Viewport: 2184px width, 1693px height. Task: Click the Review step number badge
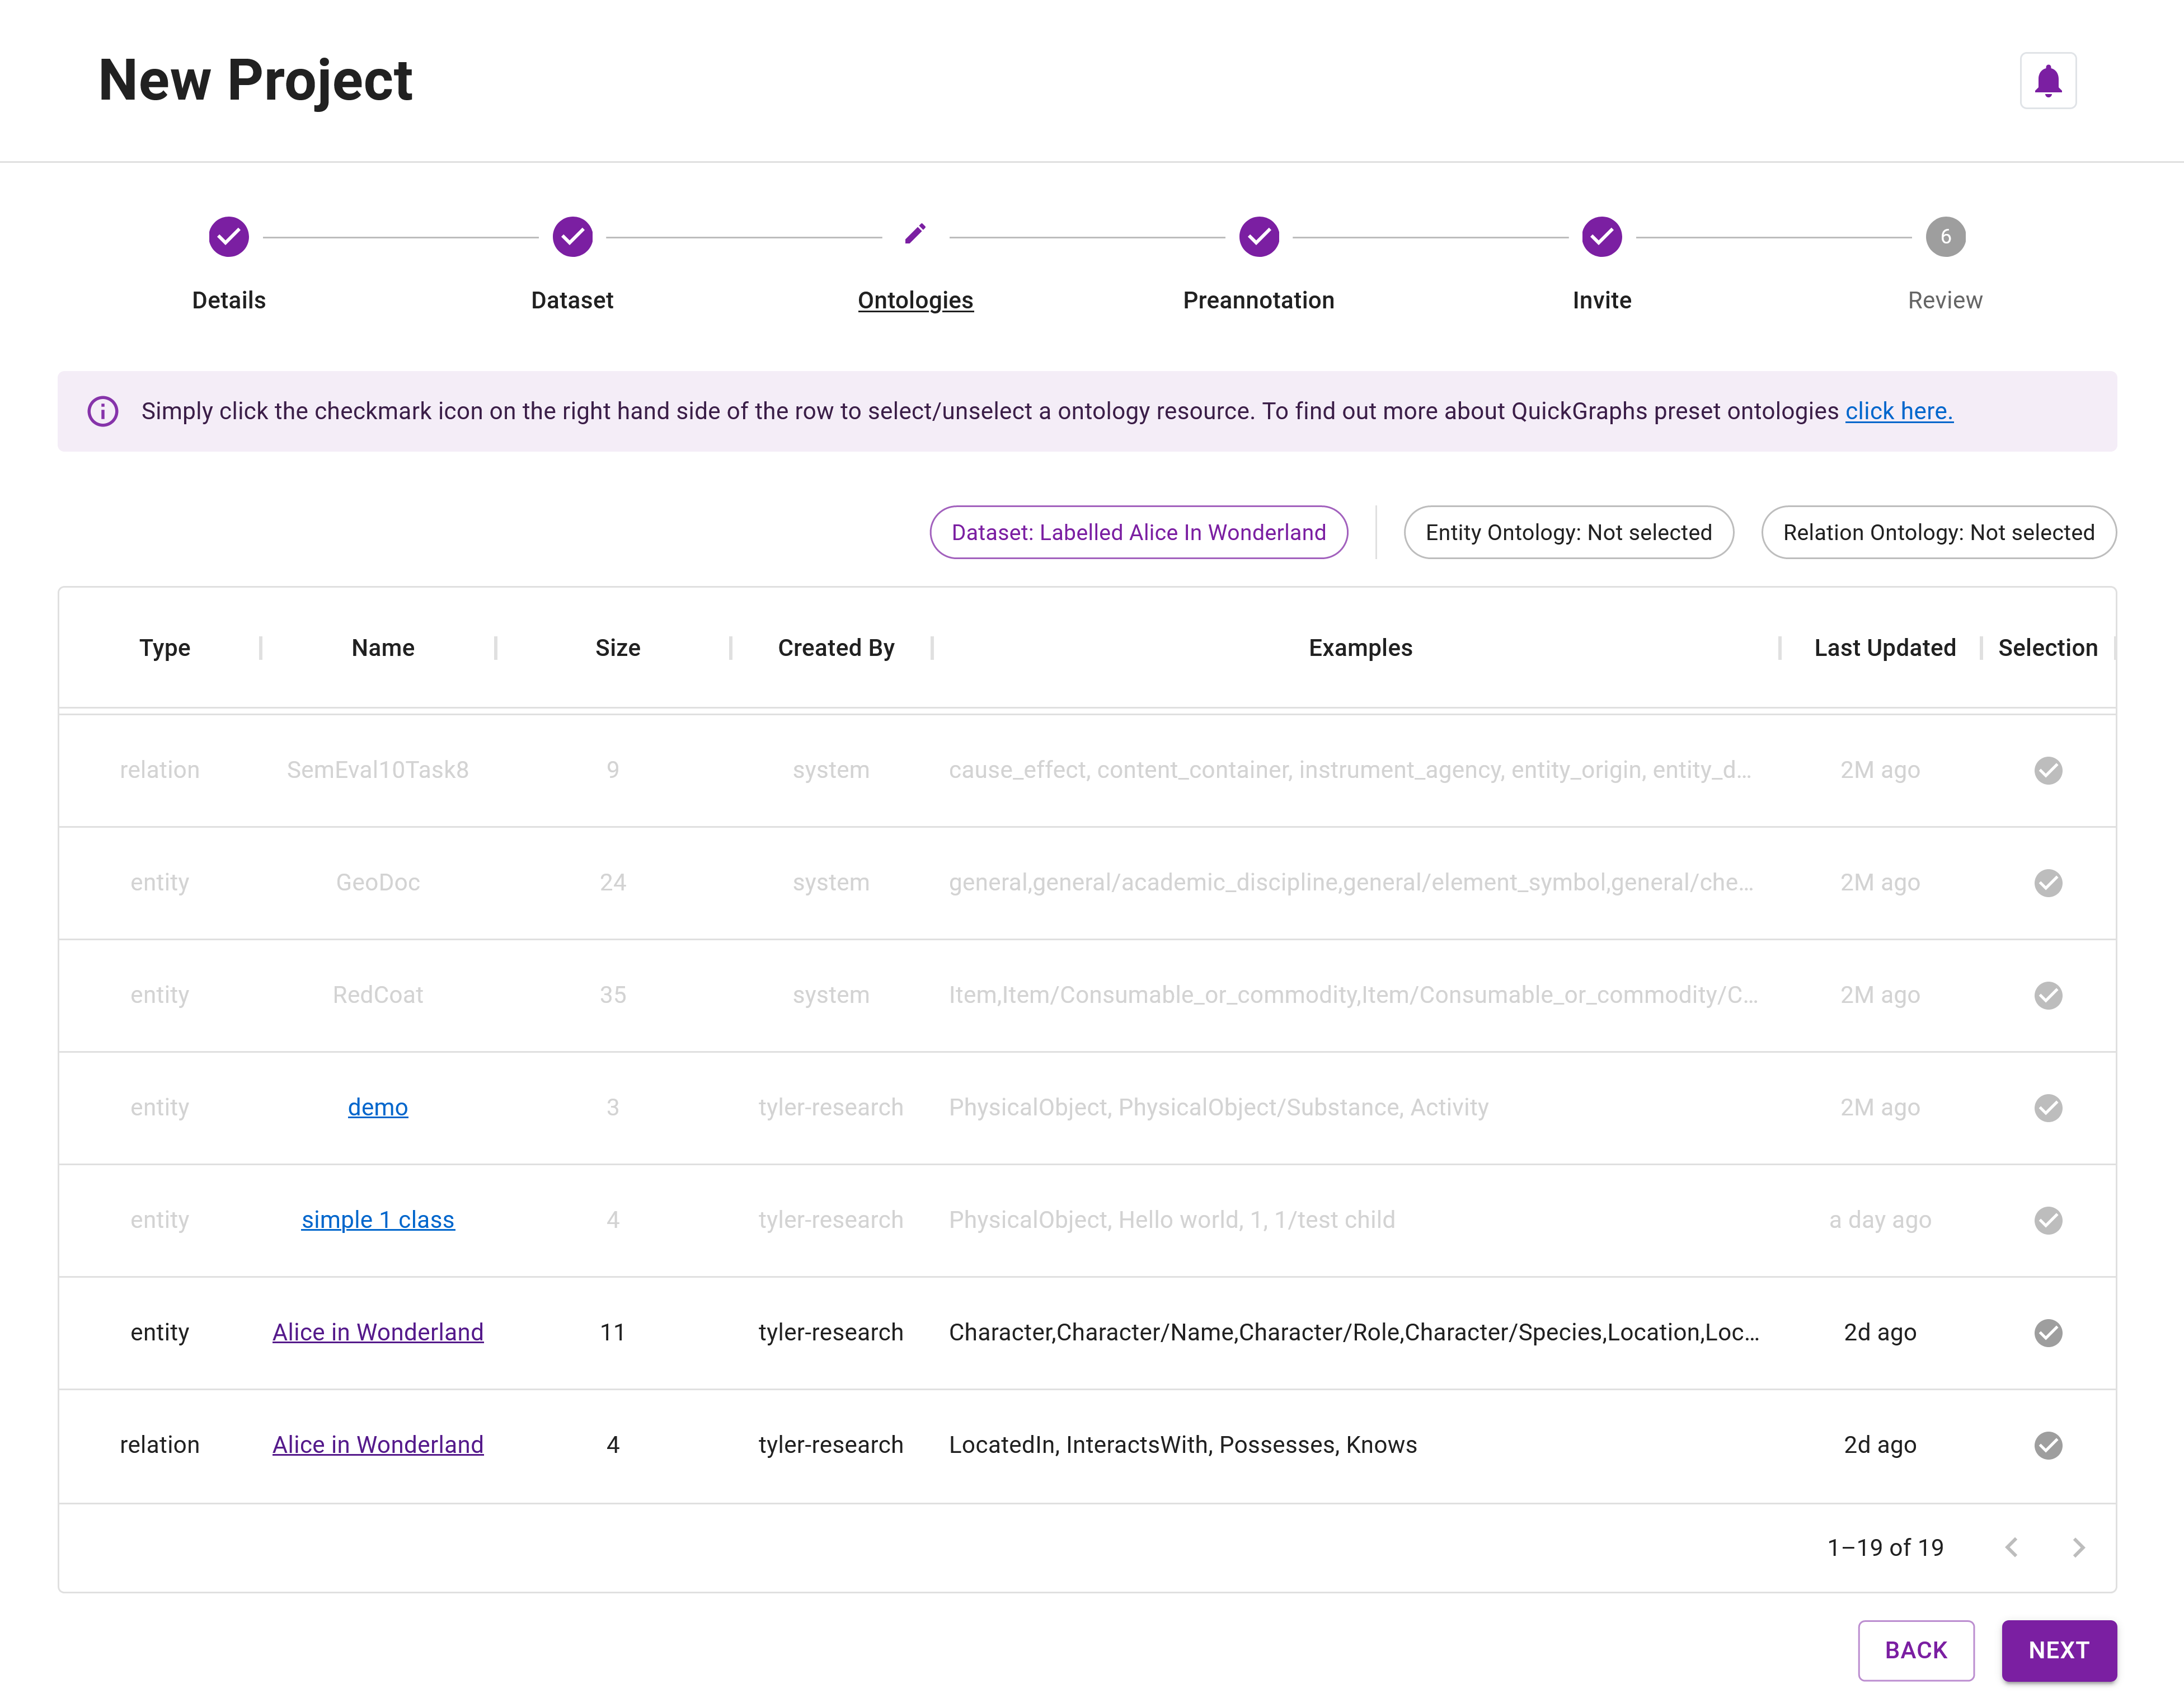coord(1945,236)
